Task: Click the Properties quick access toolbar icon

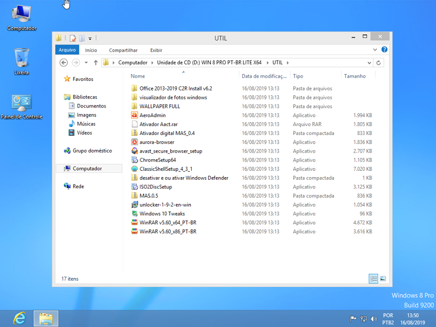Action: pos(73,38)
